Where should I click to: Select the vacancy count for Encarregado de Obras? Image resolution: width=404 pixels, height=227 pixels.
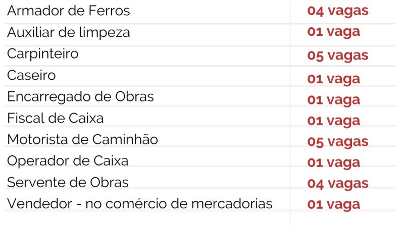[x=333, y=99]
